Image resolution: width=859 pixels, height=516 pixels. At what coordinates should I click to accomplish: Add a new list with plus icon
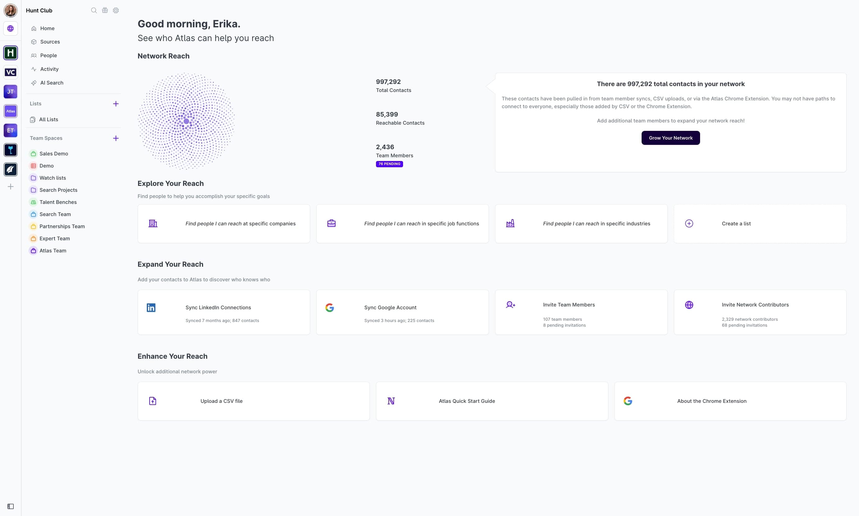coord(116,104)
